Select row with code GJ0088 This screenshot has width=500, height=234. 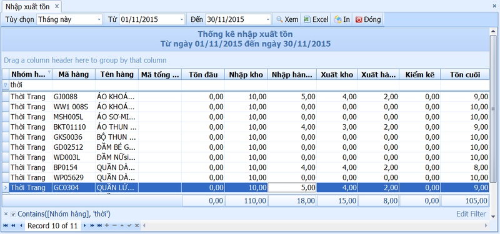click(246, 97)
